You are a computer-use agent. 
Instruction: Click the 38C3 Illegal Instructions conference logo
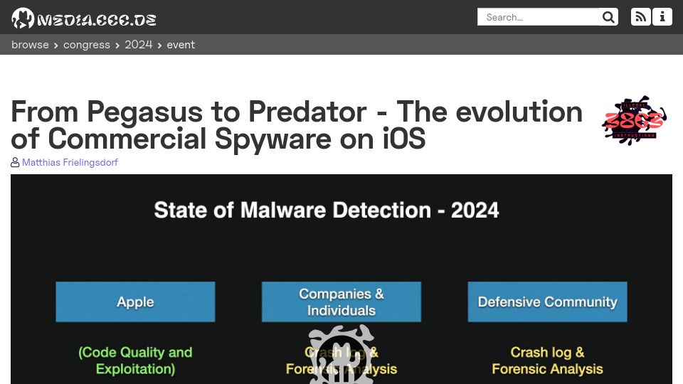[x=634, y=121]
